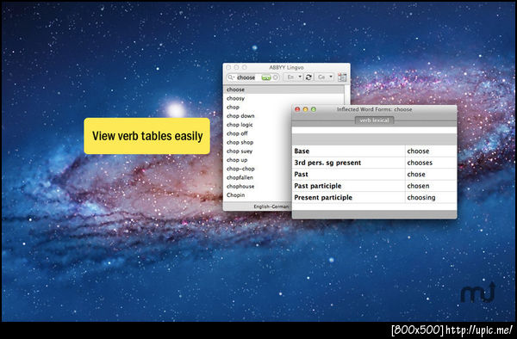Open the dictionaries bookshelf icon in Lingvo toolbar
The width and height of the screenshot is (517, 339).
(x=342, y=77)
